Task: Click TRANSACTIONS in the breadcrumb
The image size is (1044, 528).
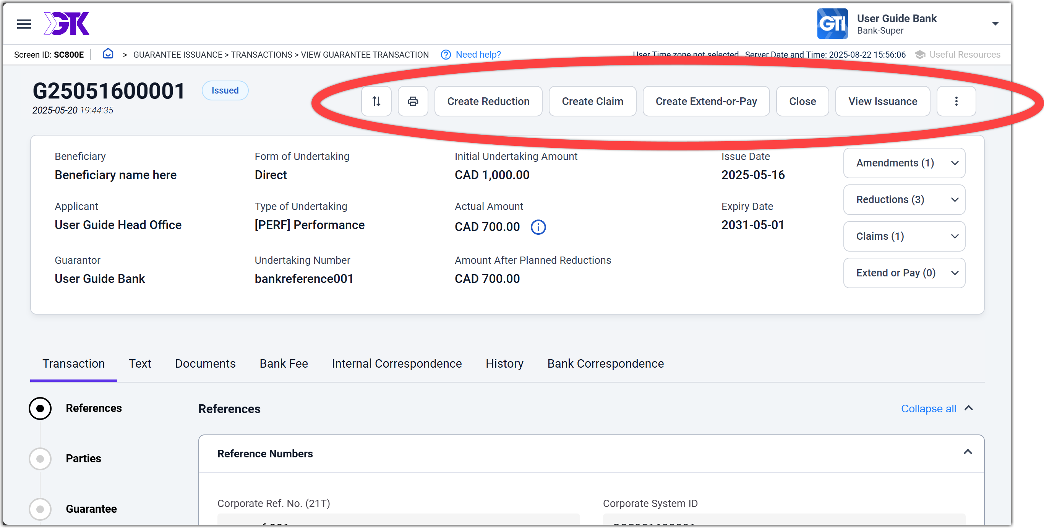Action: (x=261, y=55)
